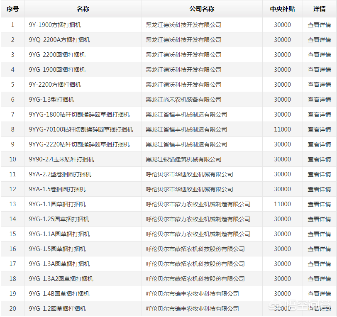This screenshot has height=317, width=337.
Task: Open 查看详情 for 9YG-1900圆捆打捆机
Action: [319, 70]
